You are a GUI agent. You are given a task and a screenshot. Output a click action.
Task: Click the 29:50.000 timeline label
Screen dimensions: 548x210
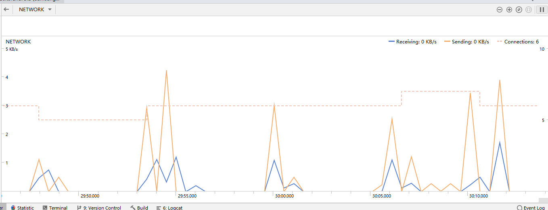point(90,196)
